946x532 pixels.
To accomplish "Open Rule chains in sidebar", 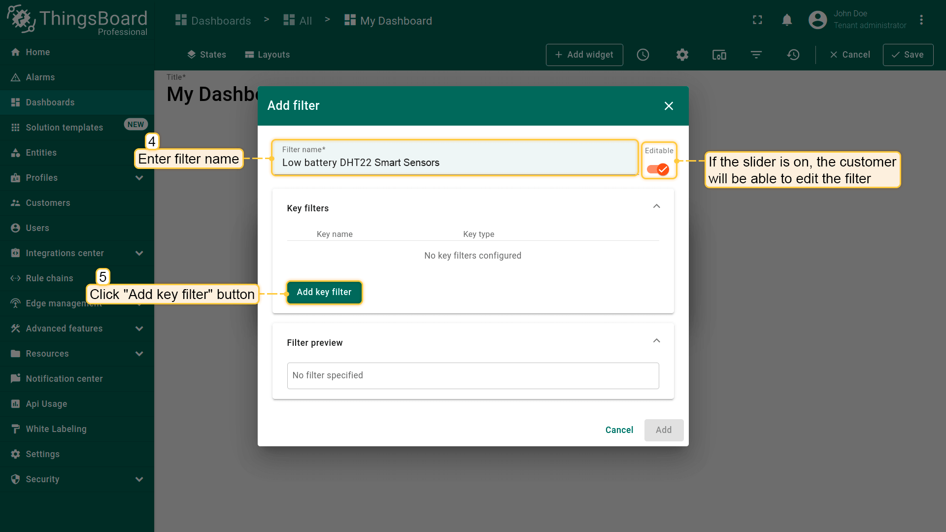I will point(49,278).
